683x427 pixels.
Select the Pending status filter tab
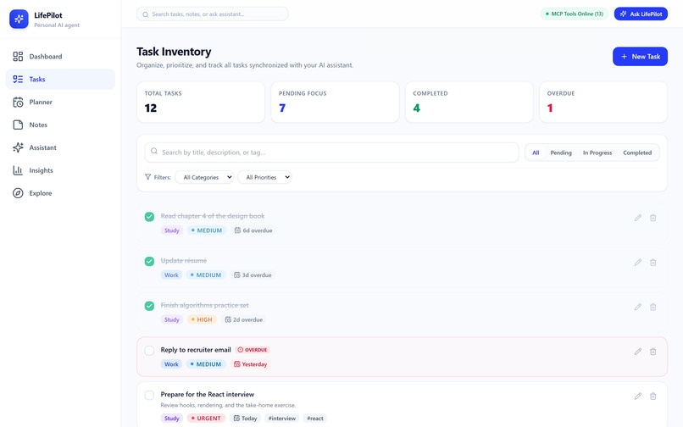(x=561, y=152)
